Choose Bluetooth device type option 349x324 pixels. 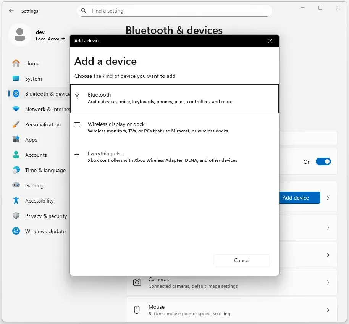point(174,98)
